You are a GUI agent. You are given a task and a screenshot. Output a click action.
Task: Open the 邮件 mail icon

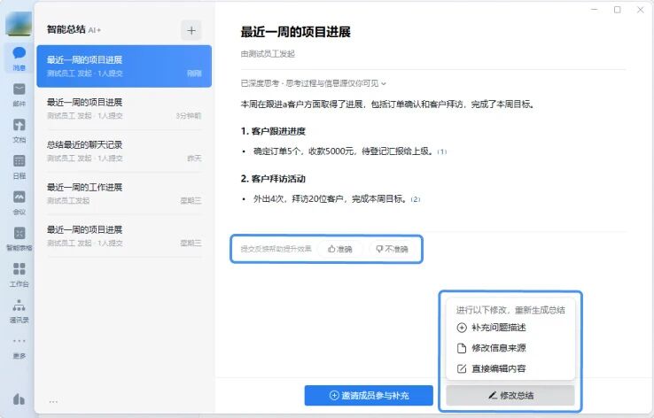tap(19, 94)
